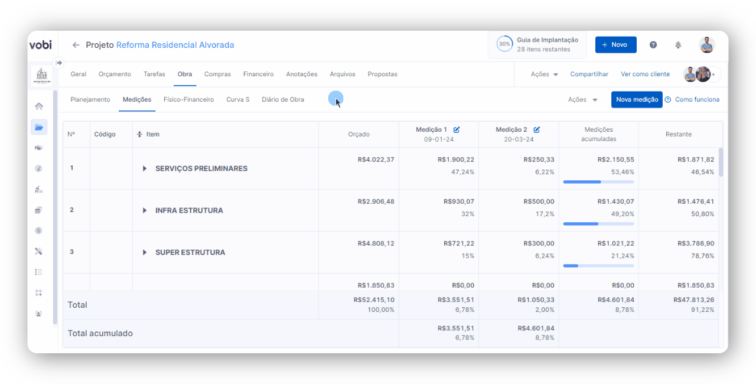
Task: Click the help question mark icon
Action: (x=653, y=45)
